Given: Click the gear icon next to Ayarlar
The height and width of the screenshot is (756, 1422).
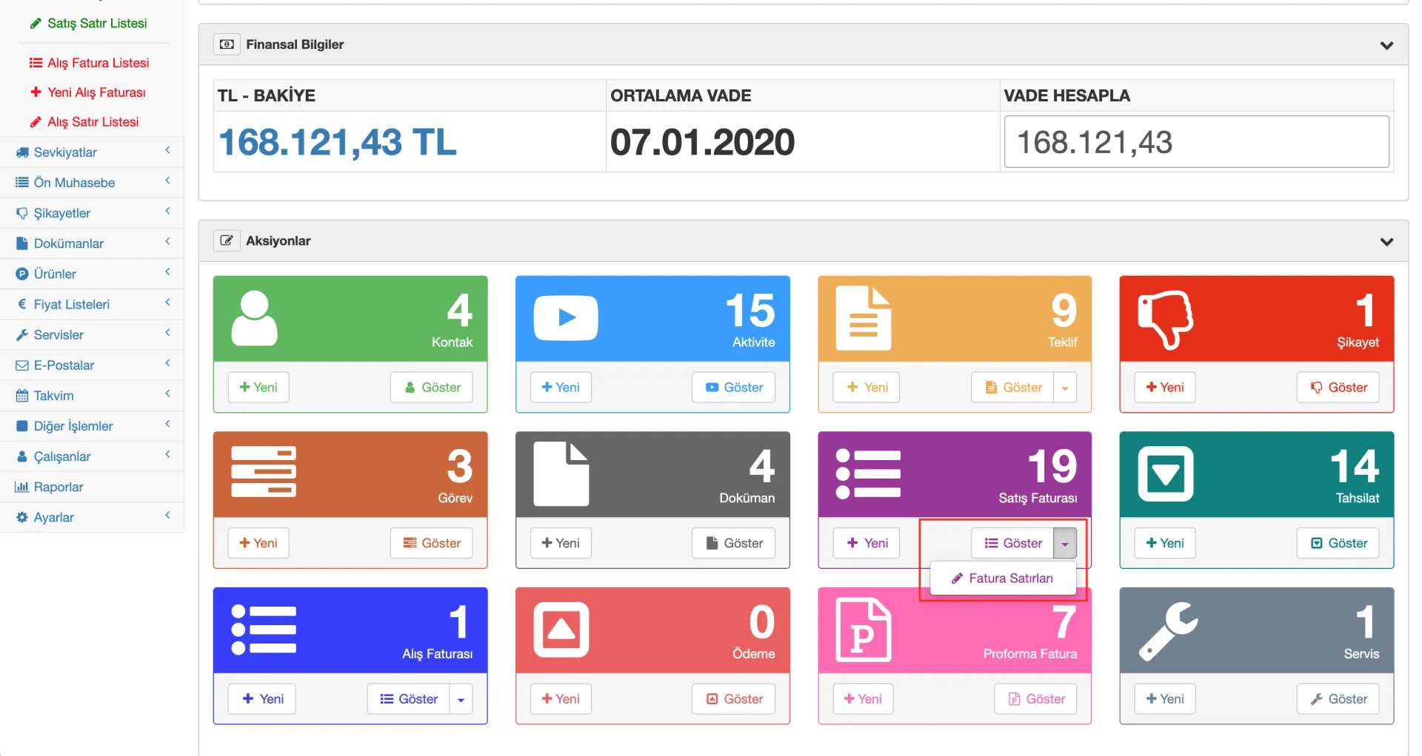Looking at the screenshot, I should (22, 517).
